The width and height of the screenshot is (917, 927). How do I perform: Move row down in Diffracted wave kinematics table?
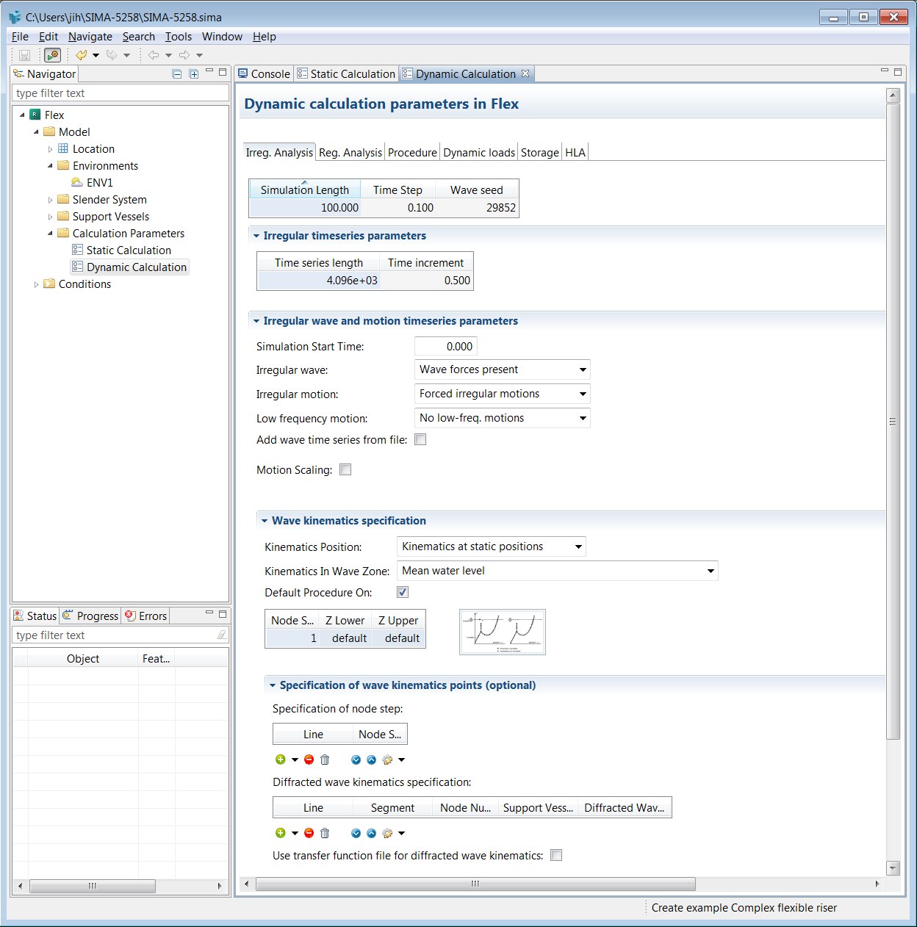pos(356,833)
